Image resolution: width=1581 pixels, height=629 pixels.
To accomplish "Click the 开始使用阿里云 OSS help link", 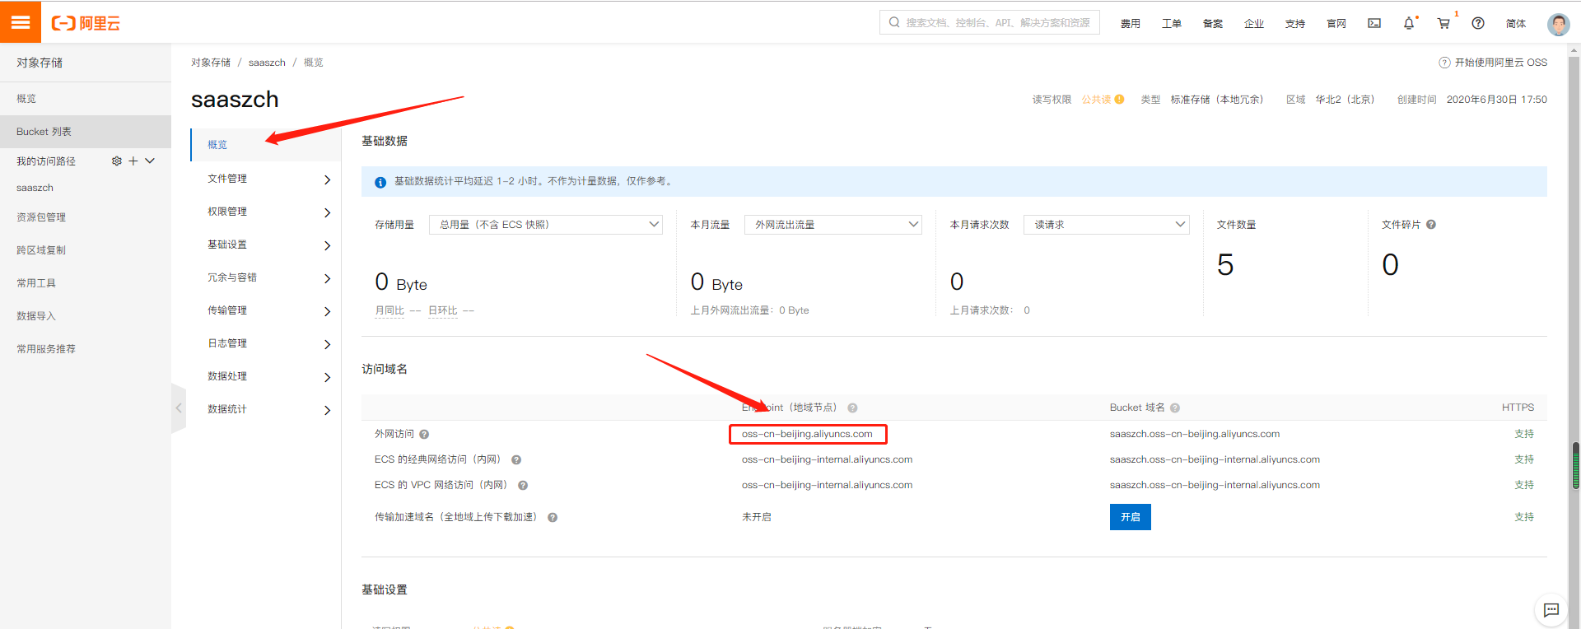I will (x=1493, y=63).
